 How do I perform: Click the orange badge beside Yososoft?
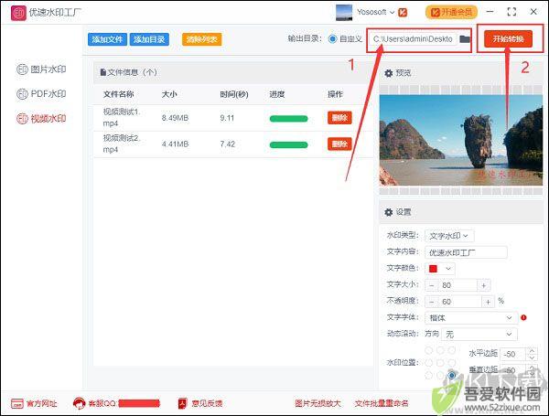click(403, 12)
